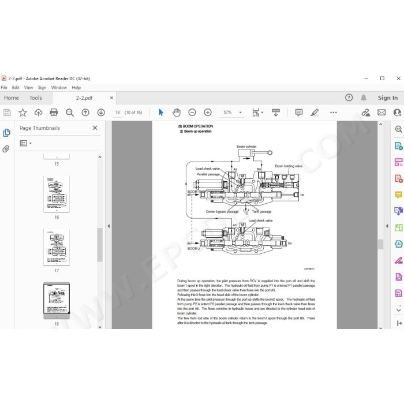Select the 2-2.pdf document tab
The height and width of the screenshot is (404, 404).
pos(84,98)
